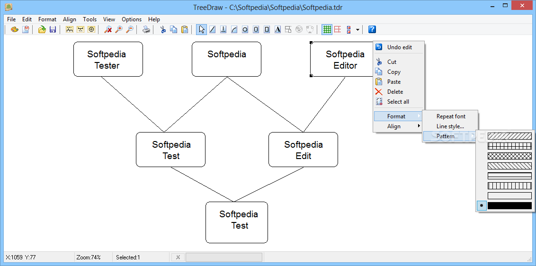Pick the horizontal lines pattern
The width and height of the screenshot is (536, 266).
(509, 176)
